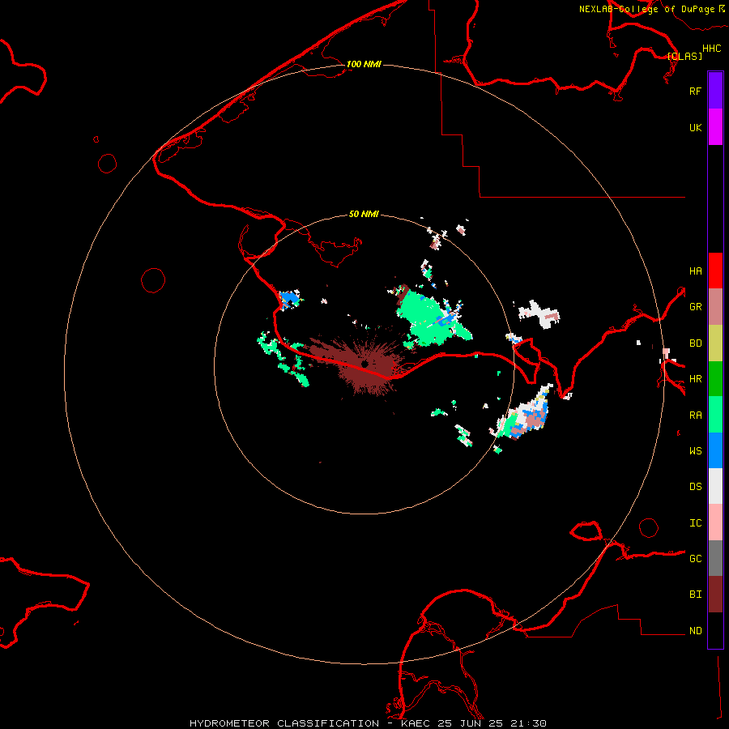
Task: Click the BI biological brown swatch
Action: click(x=715, y=595)
